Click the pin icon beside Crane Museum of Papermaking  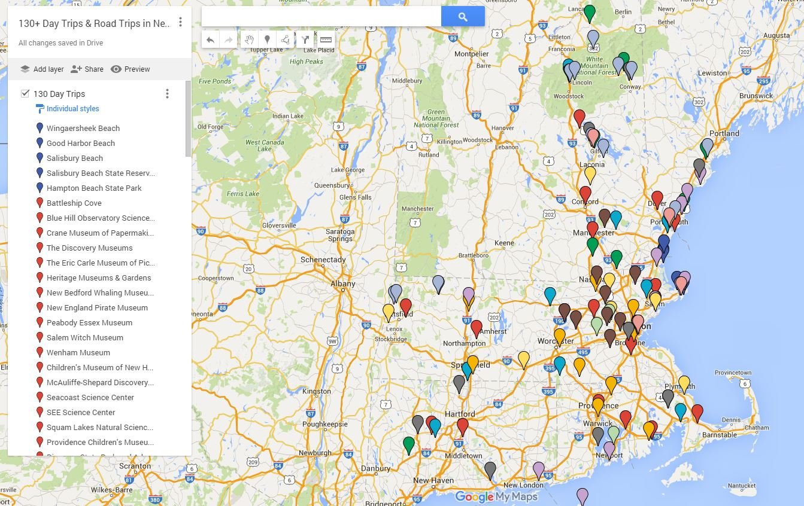point(40,233)
